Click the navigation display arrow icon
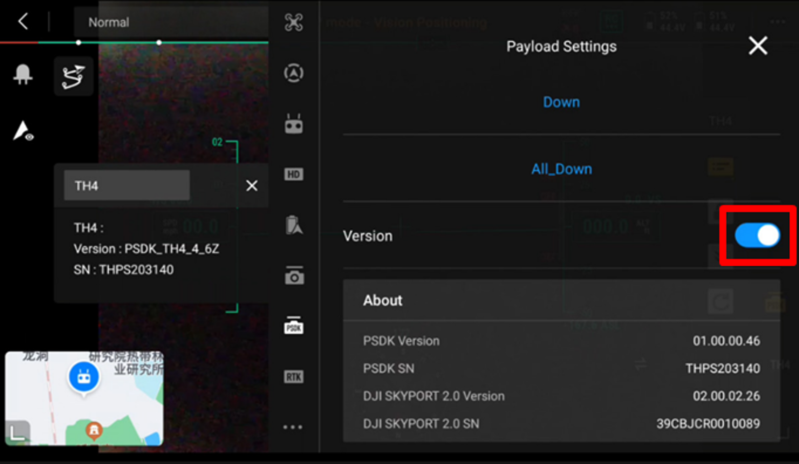 23,131
